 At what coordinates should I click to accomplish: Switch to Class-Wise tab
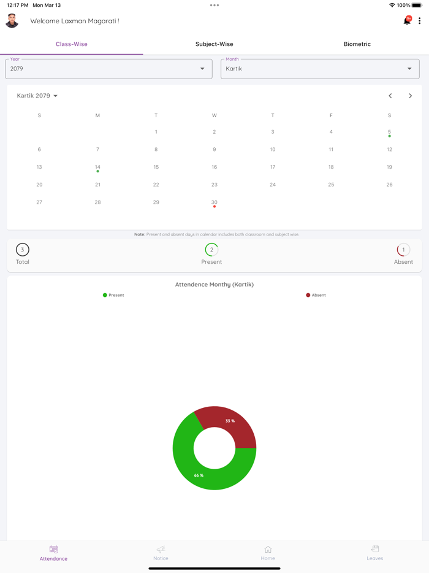[x=72, y=44]
